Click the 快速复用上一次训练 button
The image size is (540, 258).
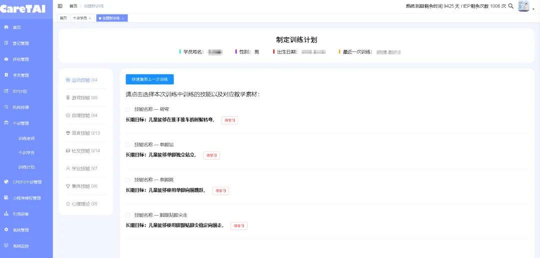tap(150, 79)
